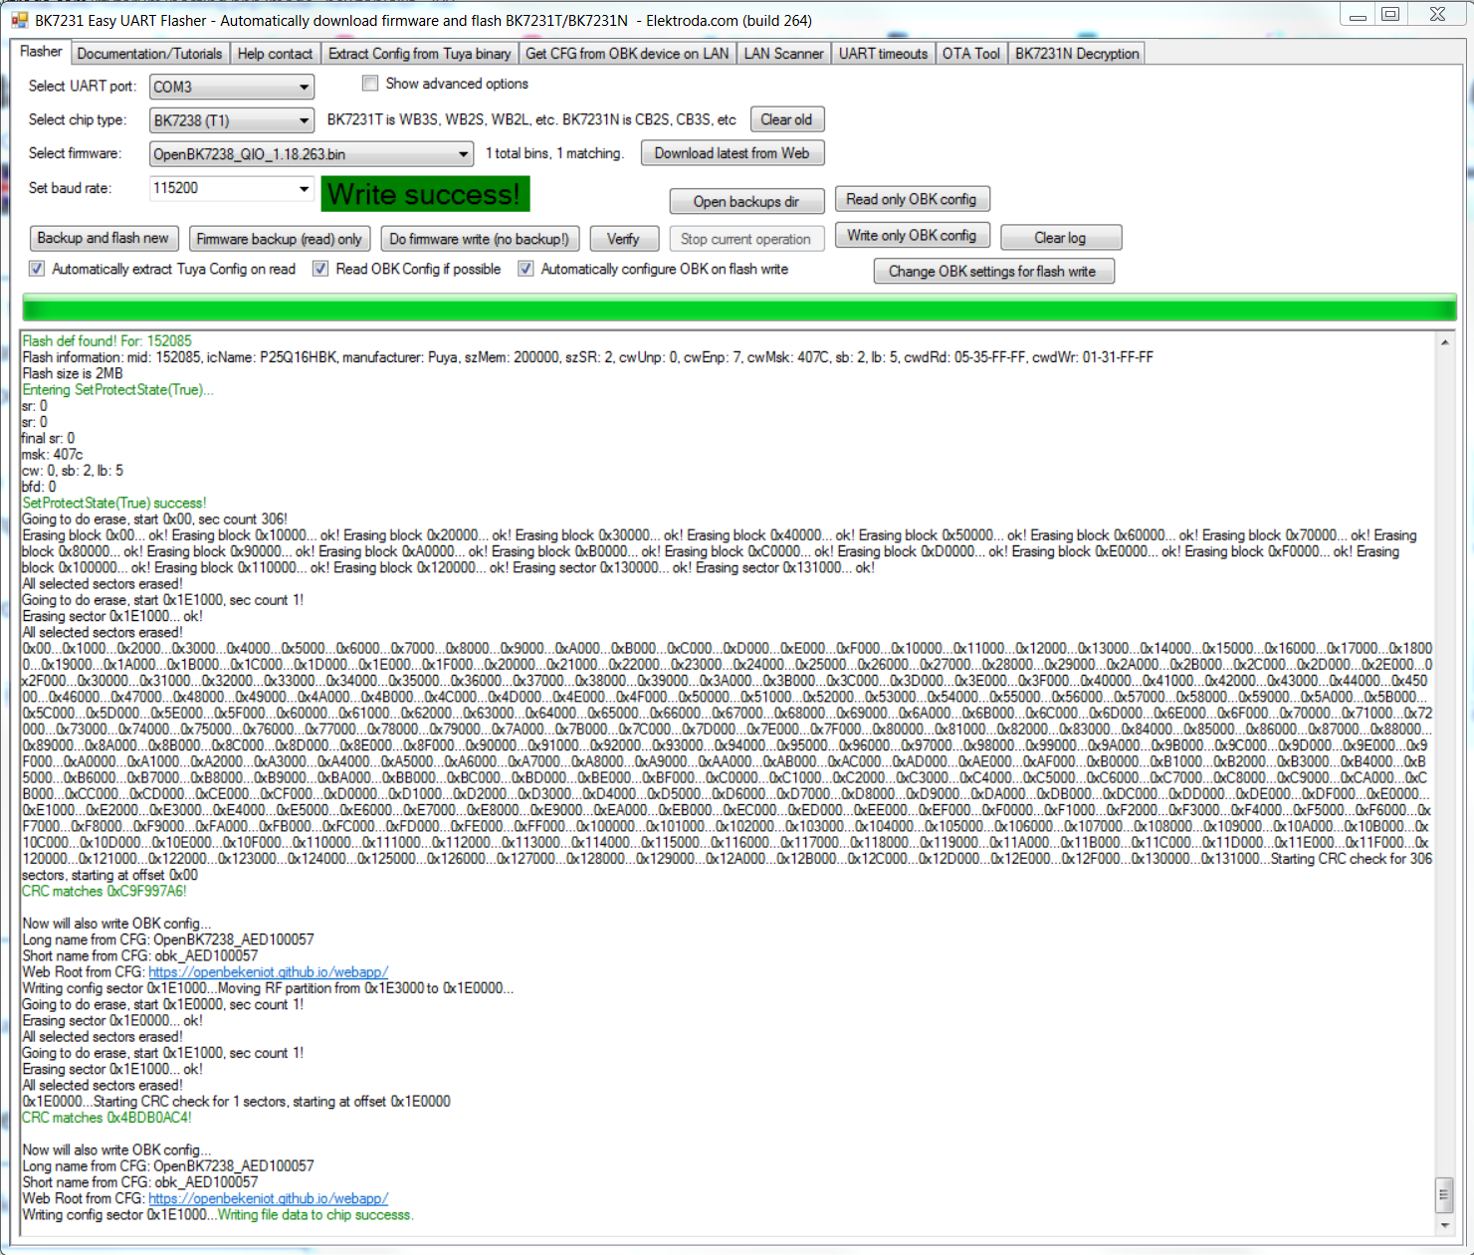This screenshot has width=1474, height=1255.
Task: Show the BK7231N Decryption tab
Action: coord(1077,54)
